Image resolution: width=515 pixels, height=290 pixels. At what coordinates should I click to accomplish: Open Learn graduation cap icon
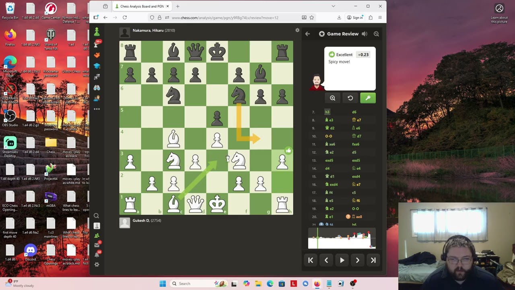(97, 66)
